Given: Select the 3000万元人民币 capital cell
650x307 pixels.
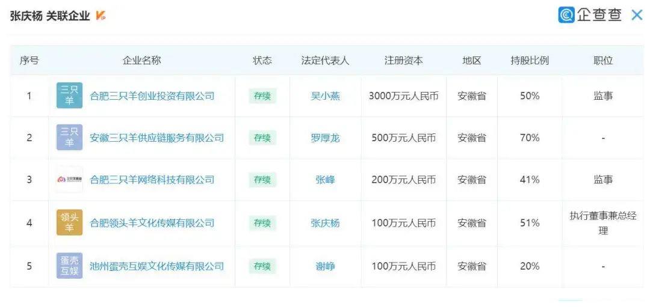Looking at the screenshot, I should pyautogui.click(x=404, y=96).
